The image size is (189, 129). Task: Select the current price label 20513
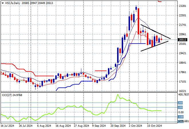[182, 40]
